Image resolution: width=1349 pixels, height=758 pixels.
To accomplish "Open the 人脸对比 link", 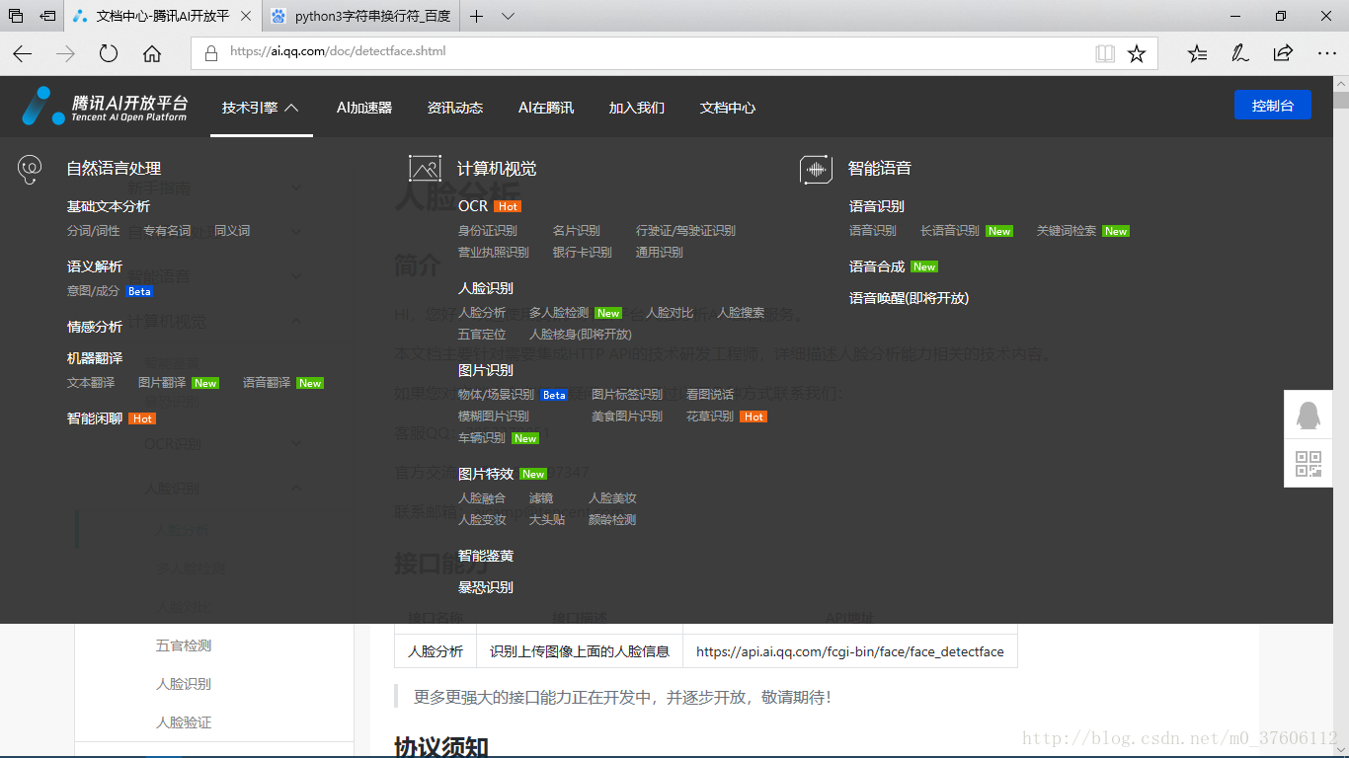I will coord(670,313).
